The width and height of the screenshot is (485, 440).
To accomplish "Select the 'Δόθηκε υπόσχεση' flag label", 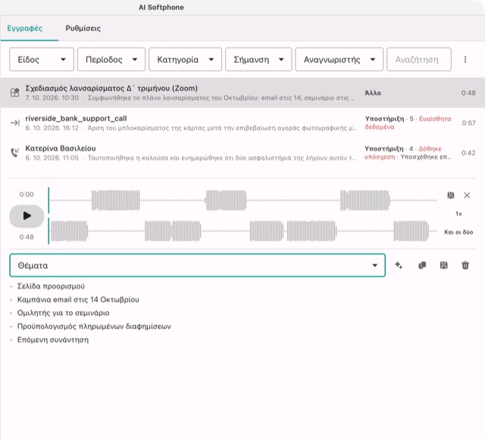I will point(402,153).
